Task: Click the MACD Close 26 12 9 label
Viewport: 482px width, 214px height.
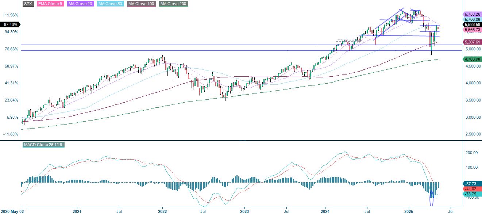Action: pyautogui.click(x=44, y=145)
